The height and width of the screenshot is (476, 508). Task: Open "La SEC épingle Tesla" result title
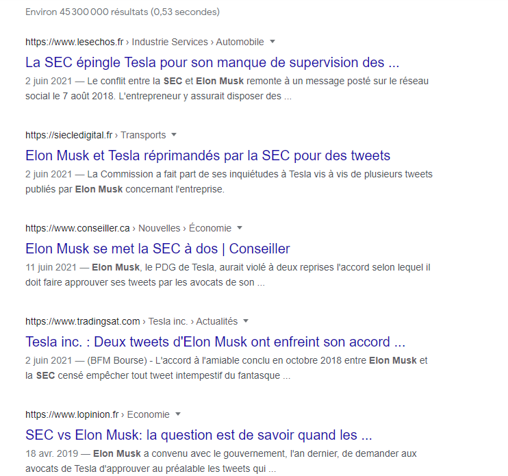click(x=212, y=62)
